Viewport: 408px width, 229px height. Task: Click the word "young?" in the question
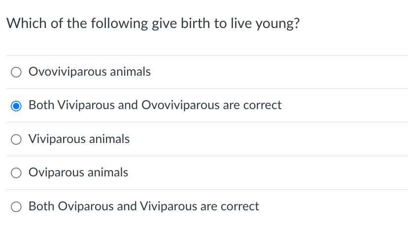(x=277, y=25)
